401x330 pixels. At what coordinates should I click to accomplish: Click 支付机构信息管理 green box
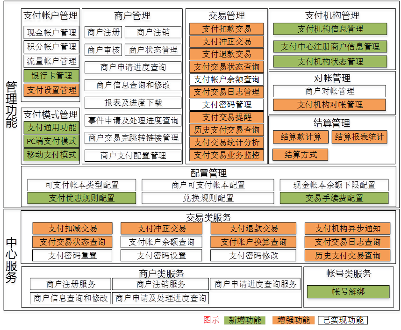coord(330,29)
